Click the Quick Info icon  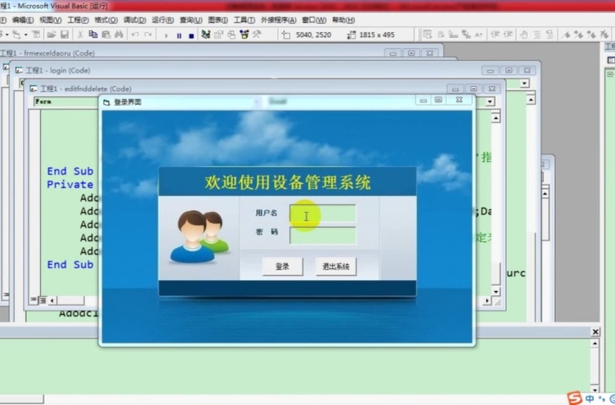454,35
